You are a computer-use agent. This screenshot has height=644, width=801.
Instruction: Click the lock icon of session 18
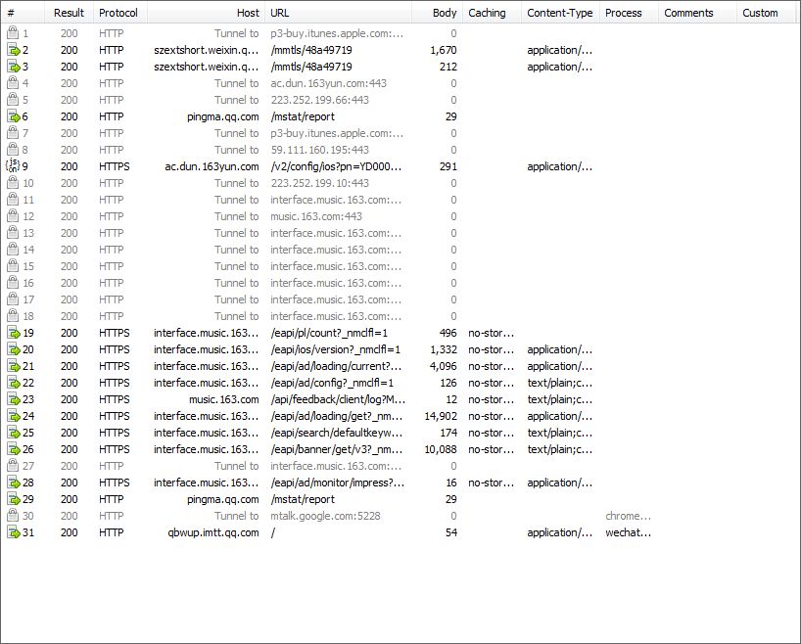pos(13,316)
